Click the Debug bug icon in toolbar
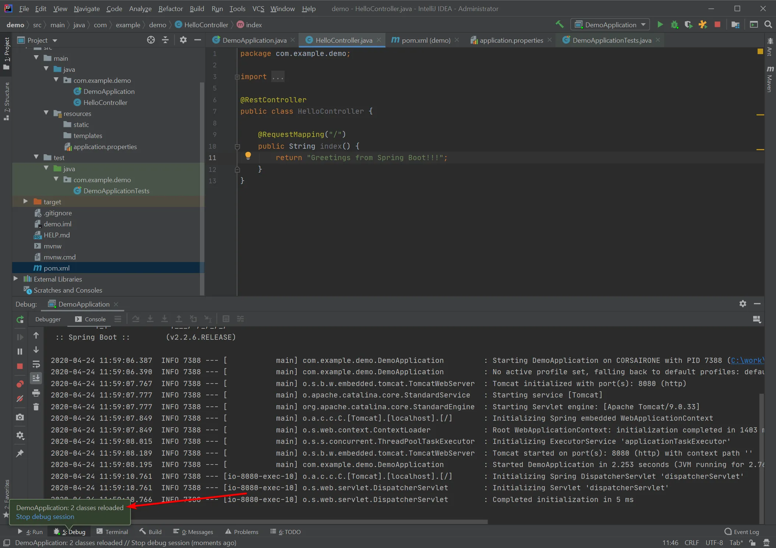 click(674, 25)
